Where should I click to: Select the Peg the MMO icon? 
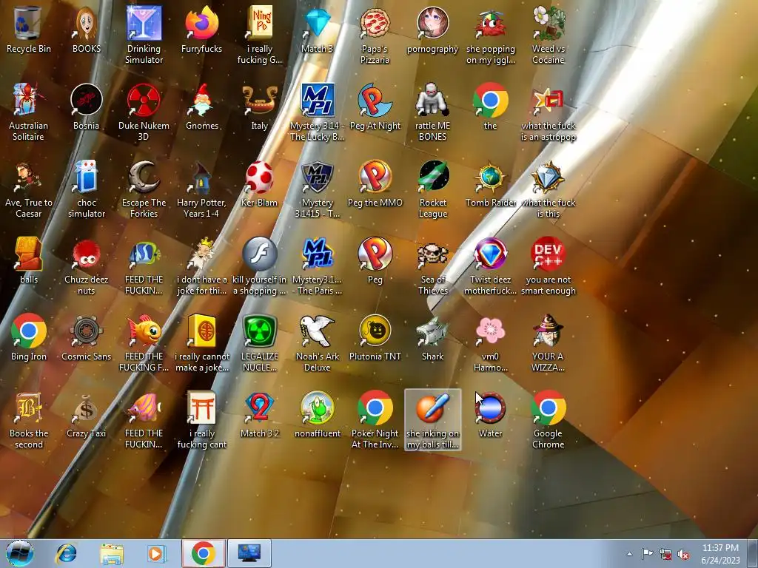(375, 177)
